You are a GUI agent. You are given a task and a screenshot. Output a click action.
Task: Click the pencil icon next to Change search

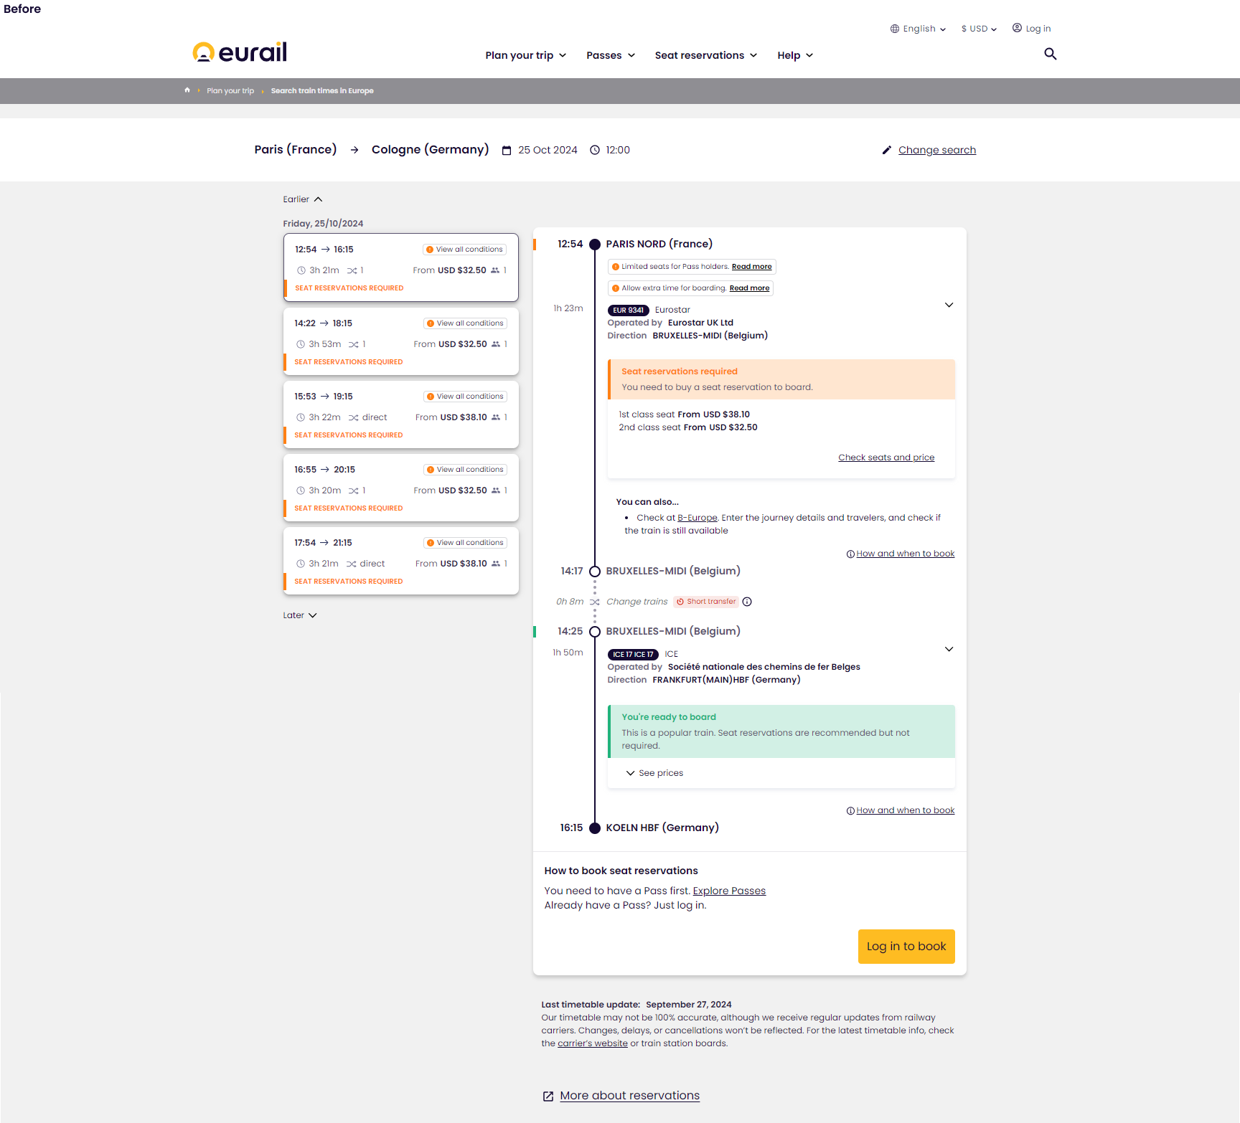pyautogui.click(x=887, y=150)
